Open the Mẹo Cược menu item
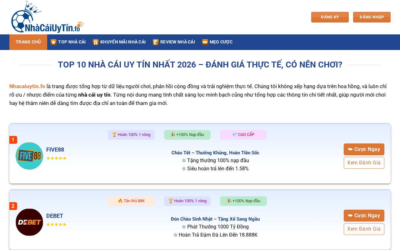Image resolution: width=400 pixels, height=250 pixels. (x=217, y=42)
